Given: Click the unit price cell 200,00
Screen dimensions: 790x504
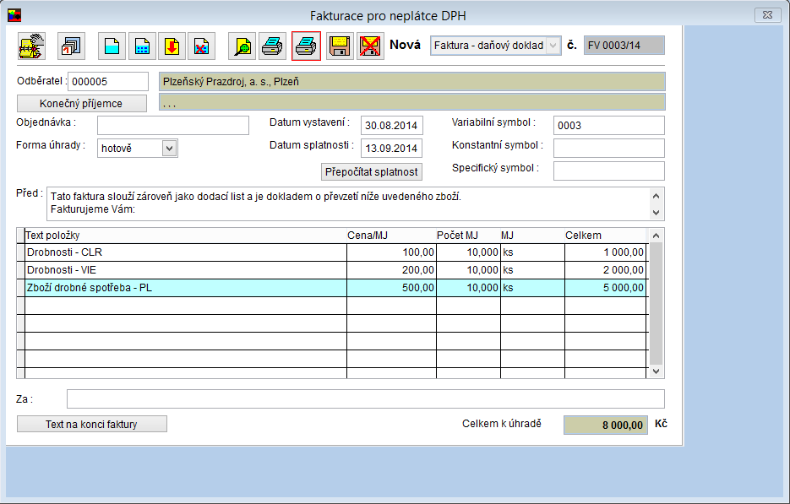Looking at the screenshot, I should point(391,270).
